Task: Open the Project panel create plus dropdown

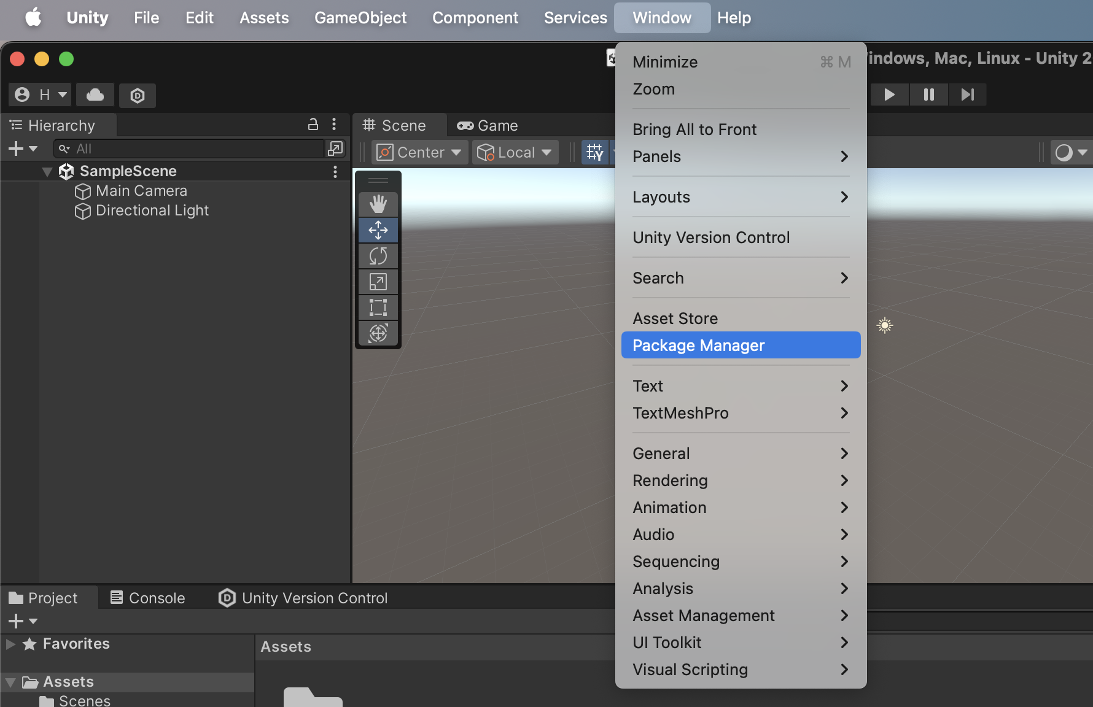Action: point(23,621)
